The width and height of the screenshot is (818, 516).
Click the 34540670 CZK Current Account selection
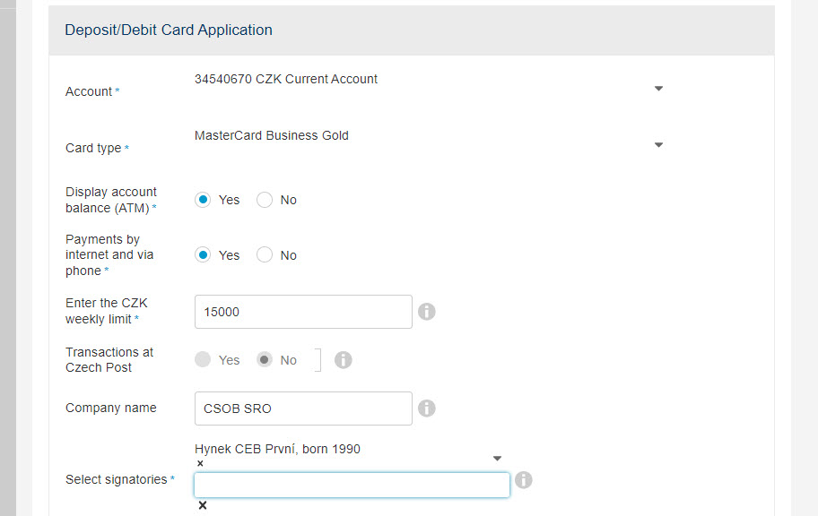coord(286,79)
